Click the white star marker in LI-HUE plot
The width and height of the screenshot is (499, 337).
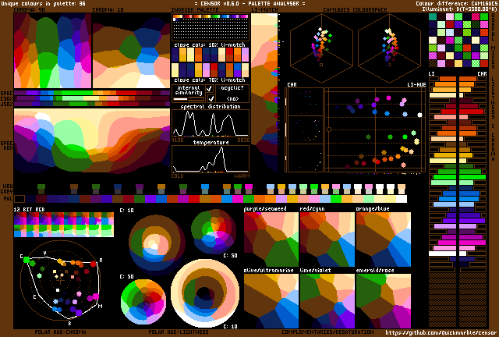coord(419,115)
